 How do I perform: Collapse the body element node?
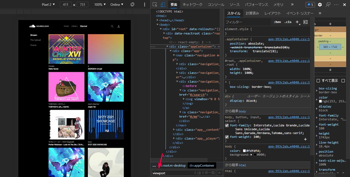[x=157, y=25]
